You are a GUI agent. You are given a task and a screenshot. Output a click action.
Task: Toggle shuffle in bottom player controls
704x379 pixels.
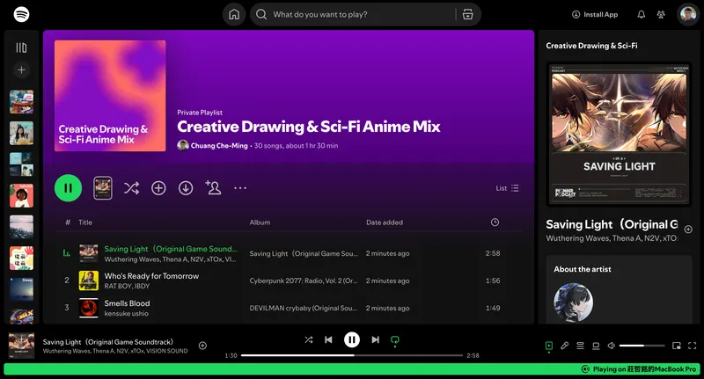click(x=309, y=340)
